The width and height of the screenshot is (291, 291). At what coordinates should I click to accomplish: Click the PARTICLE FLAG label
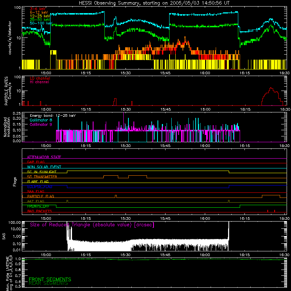(x=41, y=196)
